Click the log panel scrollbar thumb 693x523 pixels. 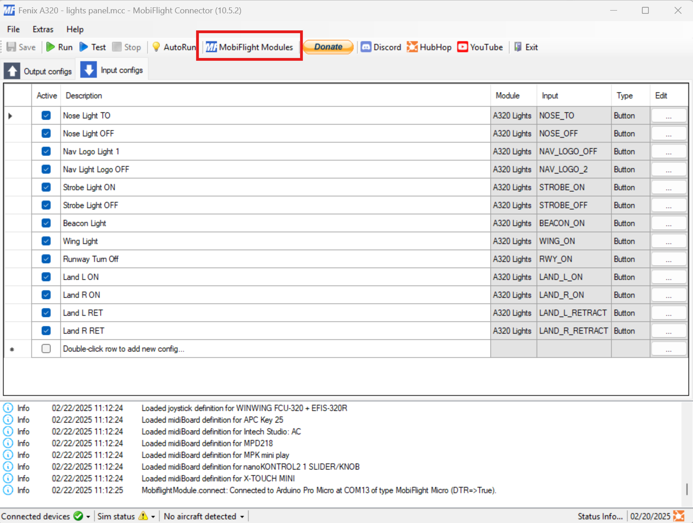(687, 489)
